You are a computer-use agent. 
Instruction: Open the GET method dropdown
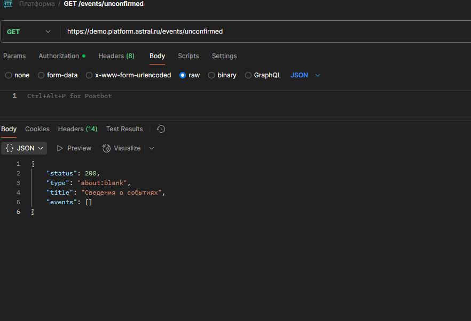pos(29,32)
